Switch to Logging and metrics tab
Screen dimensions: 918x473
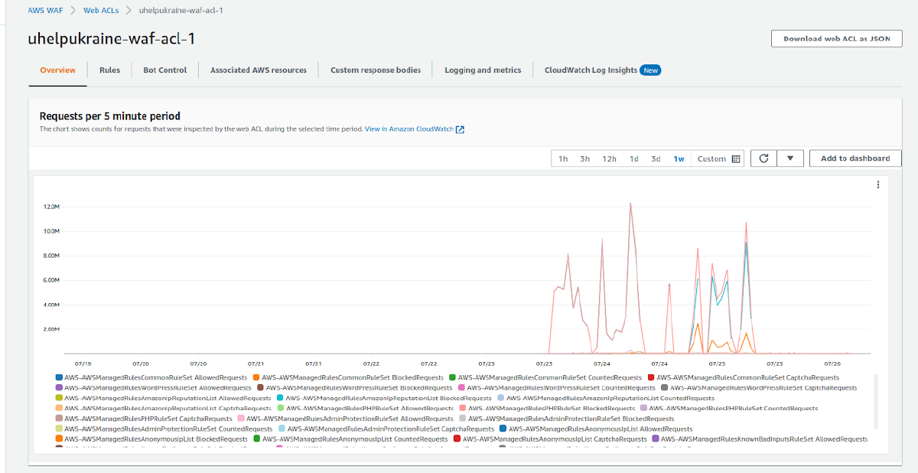pos(482,70)
